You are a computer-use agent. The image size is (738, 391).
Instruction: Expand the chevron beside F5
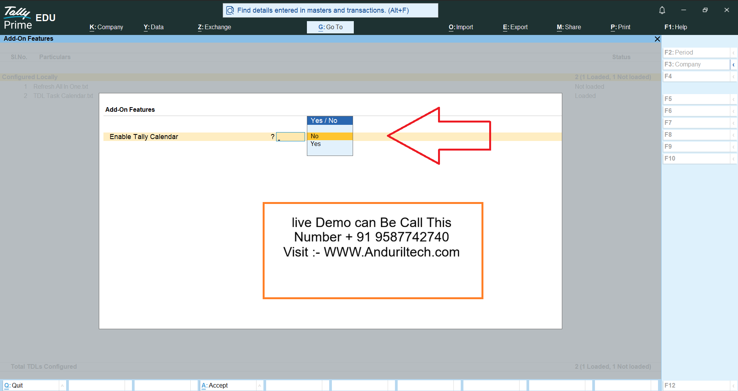tap(733, 99)
